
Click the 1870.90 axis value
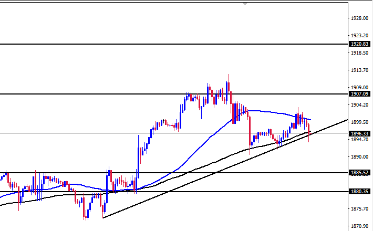360,226
